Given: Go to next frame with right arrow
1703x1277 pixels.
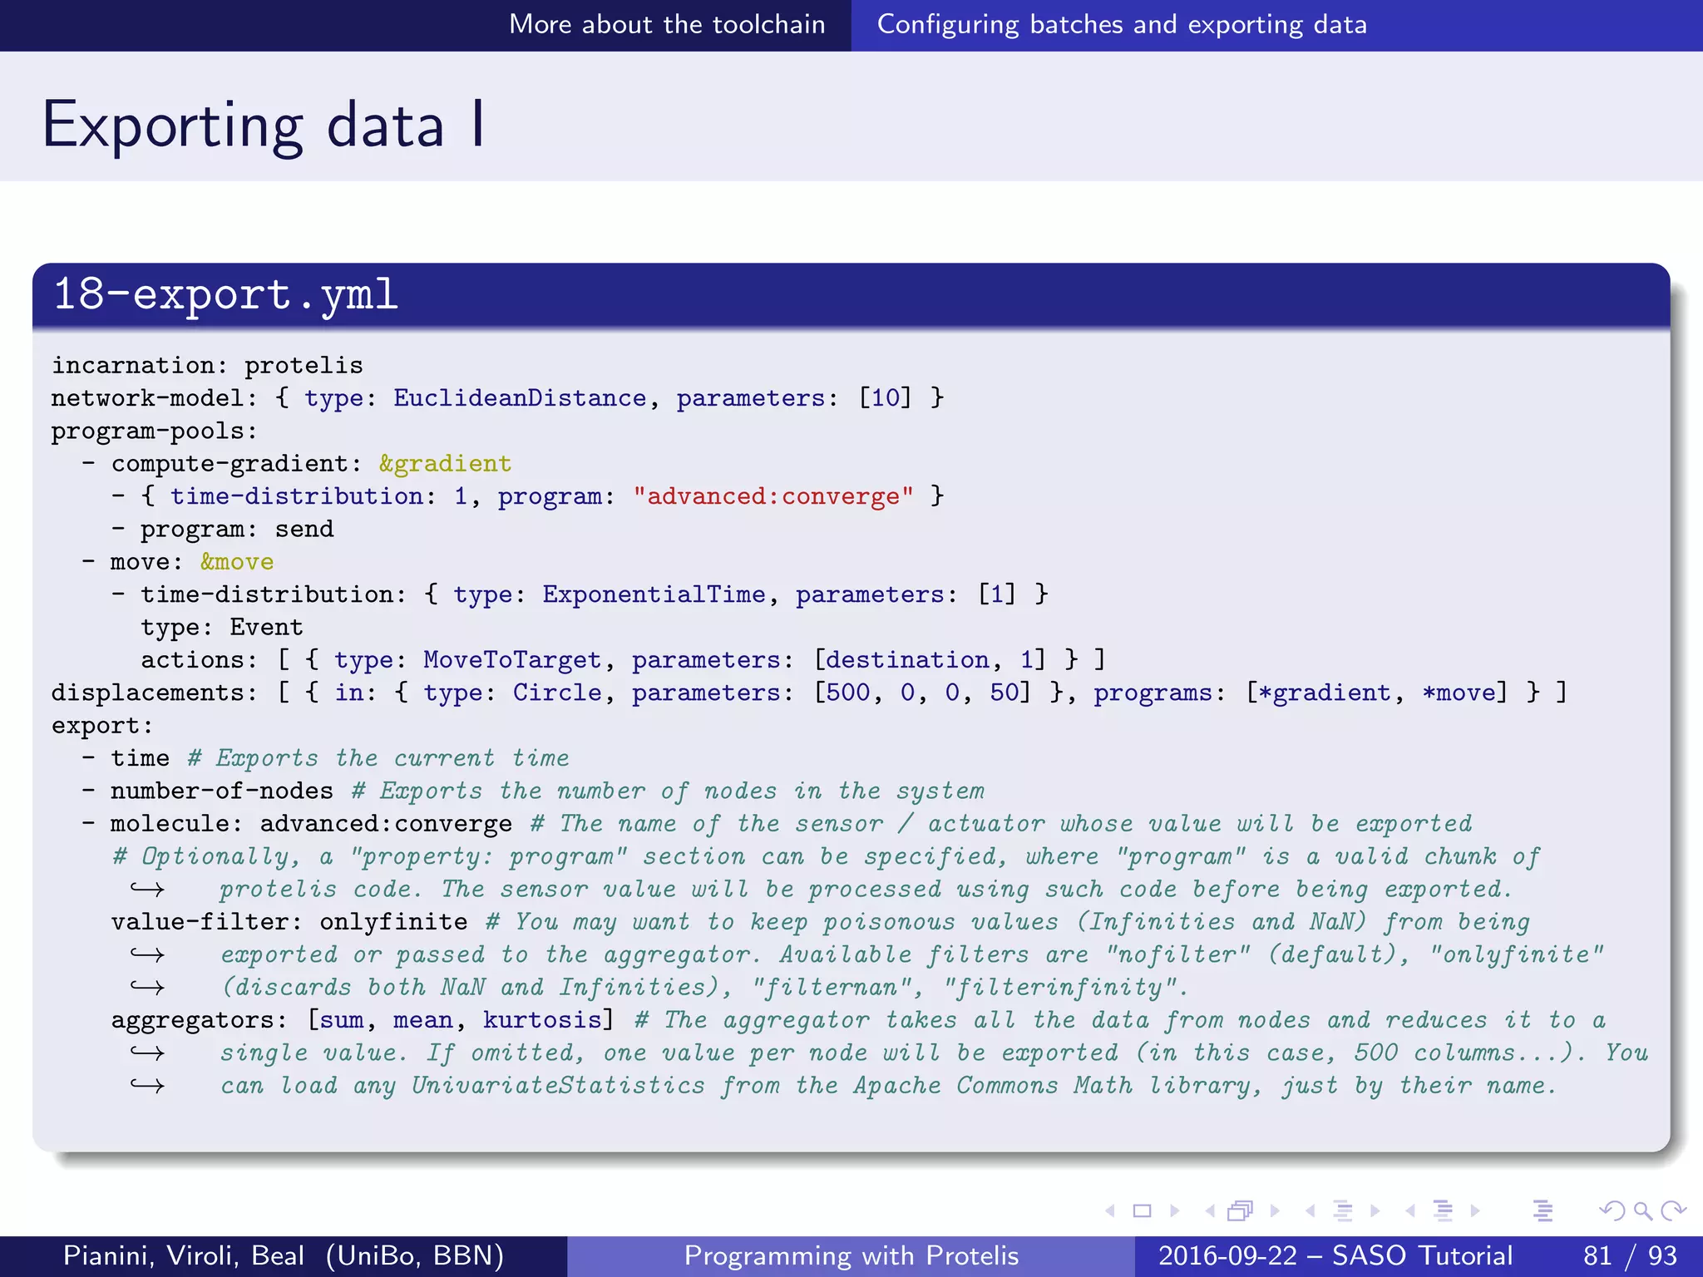Looking at the screenshot, I should coord(1275,1211).
